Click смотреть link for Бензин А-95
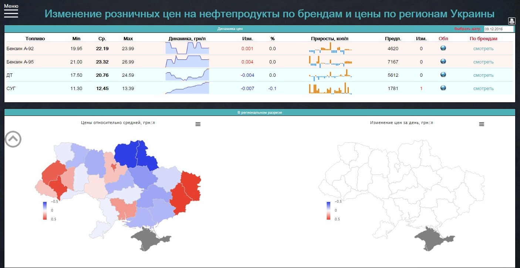 (x=483, y=62)
